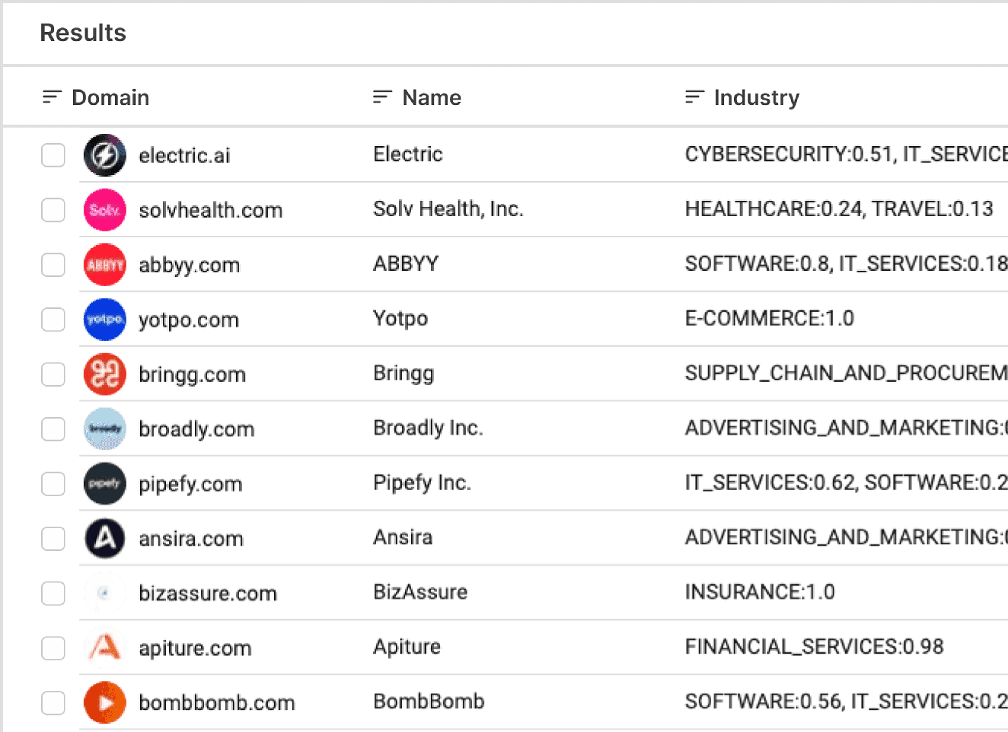Image resolution: width=1008 pixels, height=732 pixels.
Task: Click the Solv Health pink logo
Action: [105, 210]
